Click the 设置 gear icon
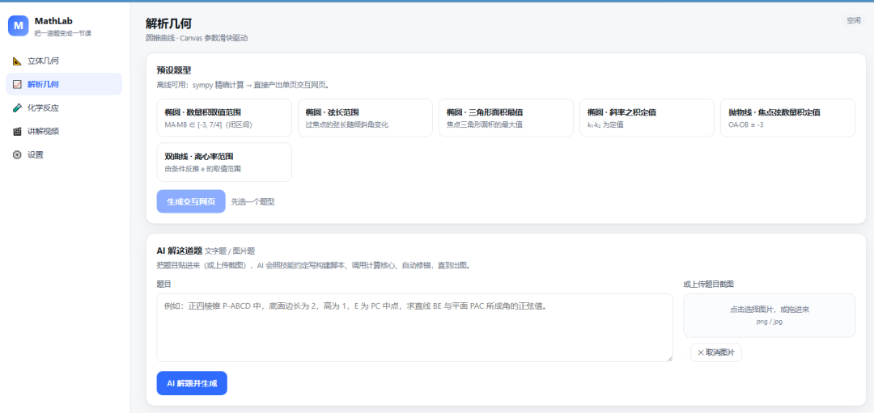 pos(17,154)
